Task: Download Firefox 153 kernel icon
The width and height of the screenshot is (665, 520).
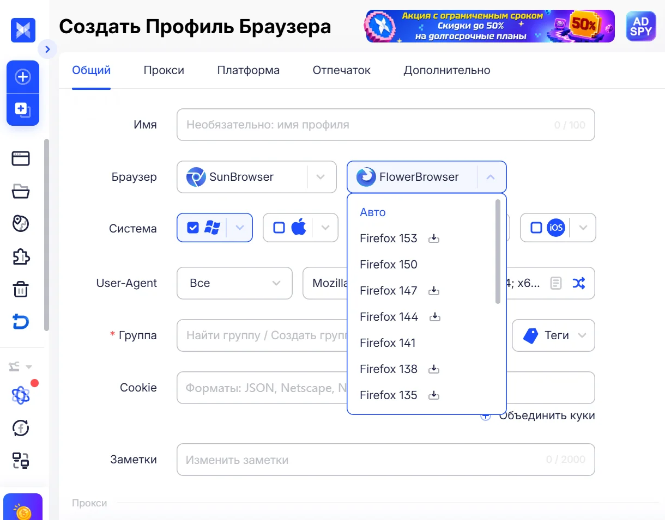Action: 434,238
